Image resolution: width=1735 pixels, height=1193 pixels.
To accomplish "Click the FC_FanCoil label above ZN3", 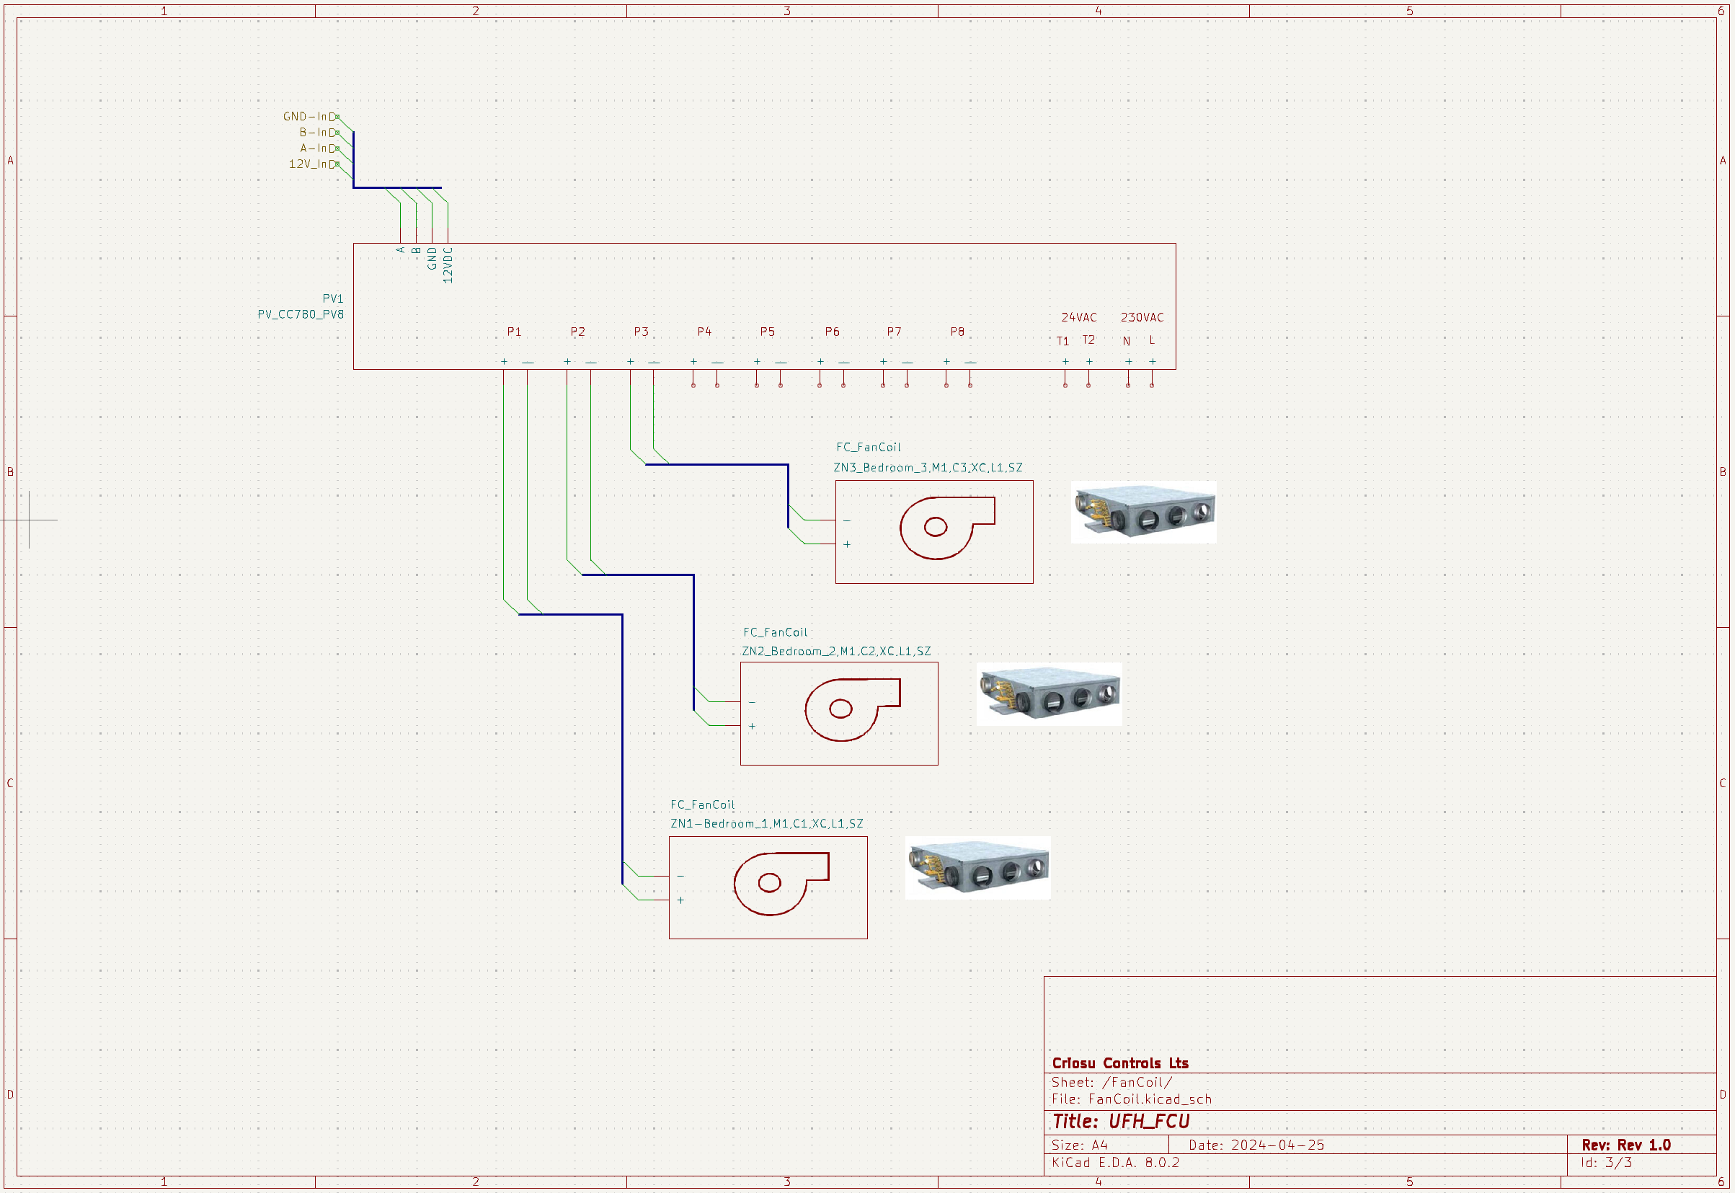I will point(868,447).
